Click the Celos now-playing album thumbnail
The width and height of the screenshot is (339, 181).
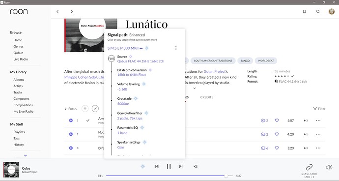pyautogui.click(x=11, y=170)
